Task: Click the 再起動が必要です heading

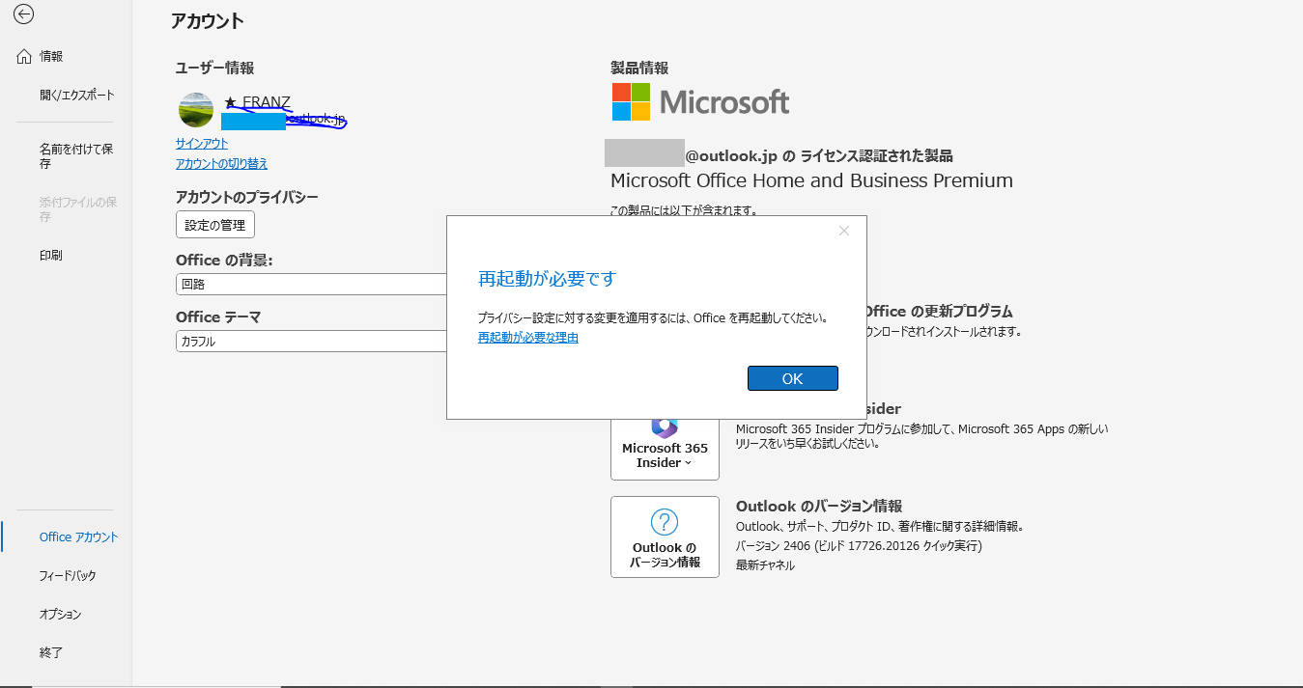Action: 547,279
